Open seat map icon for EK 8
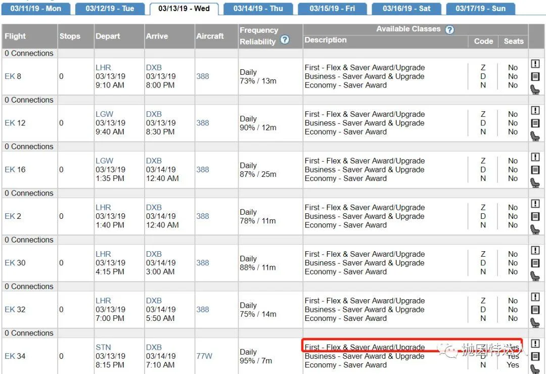 click(535, 89)
